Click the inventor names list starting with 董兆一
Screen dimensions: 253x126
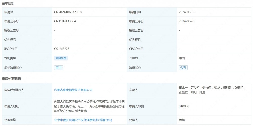tap(212, 90)
